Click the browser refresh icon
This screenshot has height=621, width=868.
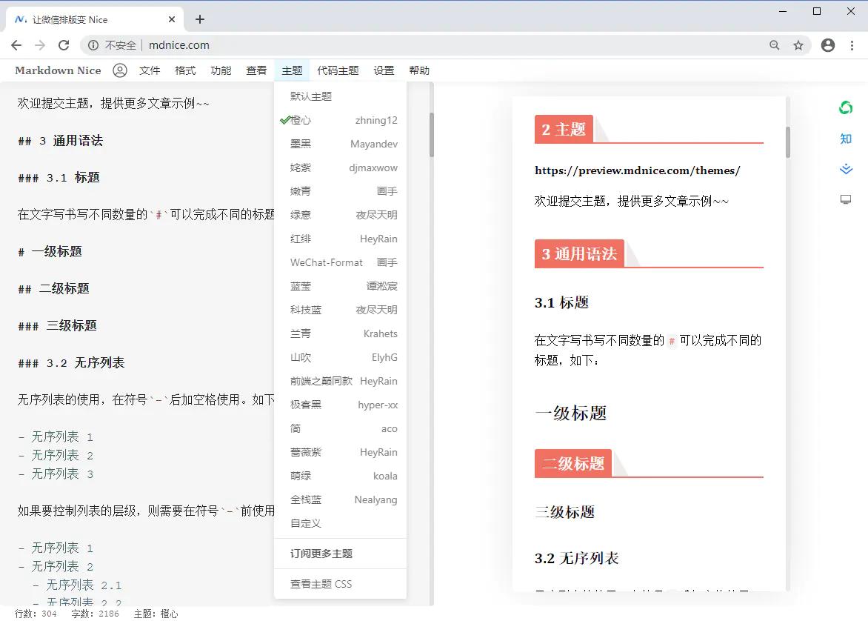click(64, 44)
